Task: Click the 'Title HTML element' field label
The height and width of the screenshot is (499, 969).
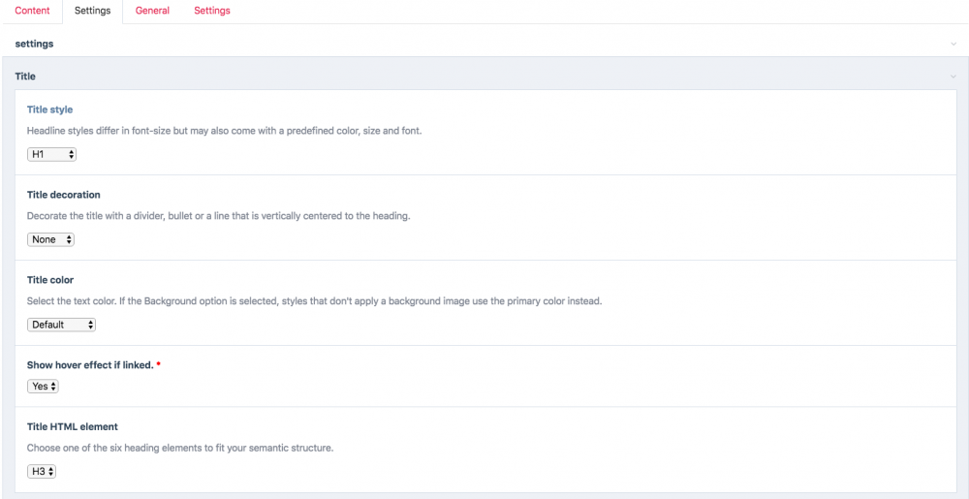Action: [73, 426]
